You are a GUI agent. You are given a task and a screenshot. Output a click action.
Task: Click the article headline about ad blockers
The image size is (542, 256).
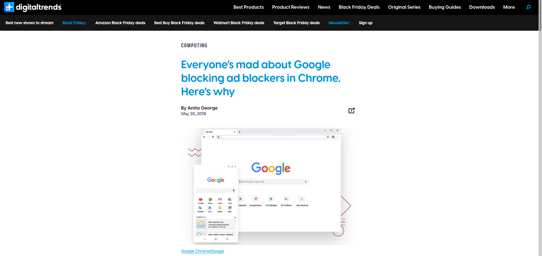pos(261,78)
